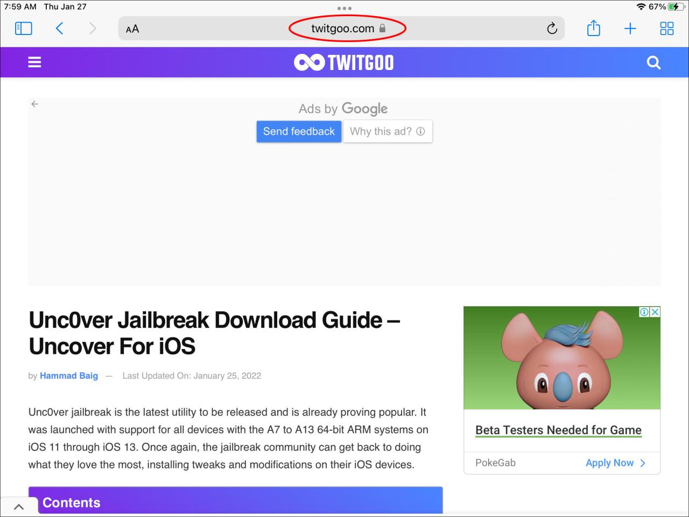Click Apply Now on the PokeGab ad
689x517 pixels.
[x=615, y=463]
